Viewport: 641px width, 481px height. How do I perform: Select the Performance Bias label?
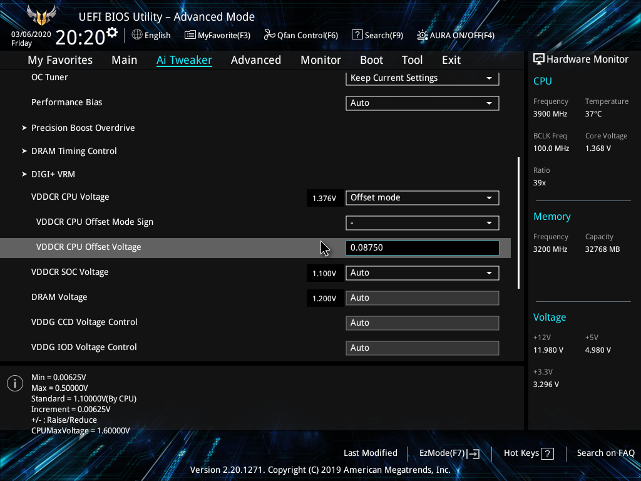coord(66,102)
